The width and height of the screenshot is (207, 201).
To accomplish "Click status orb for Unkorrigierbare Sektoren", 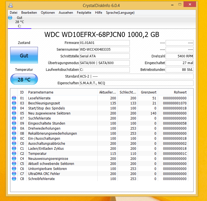I will pos(14,169).
